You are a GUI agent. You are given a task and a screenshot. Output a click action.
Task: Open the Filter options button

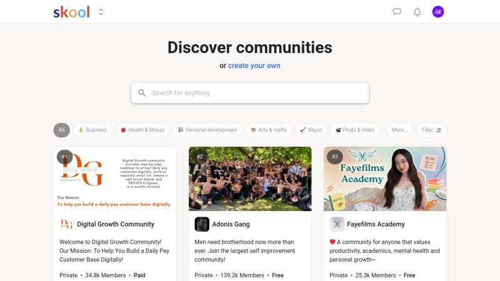coord(431,130)
